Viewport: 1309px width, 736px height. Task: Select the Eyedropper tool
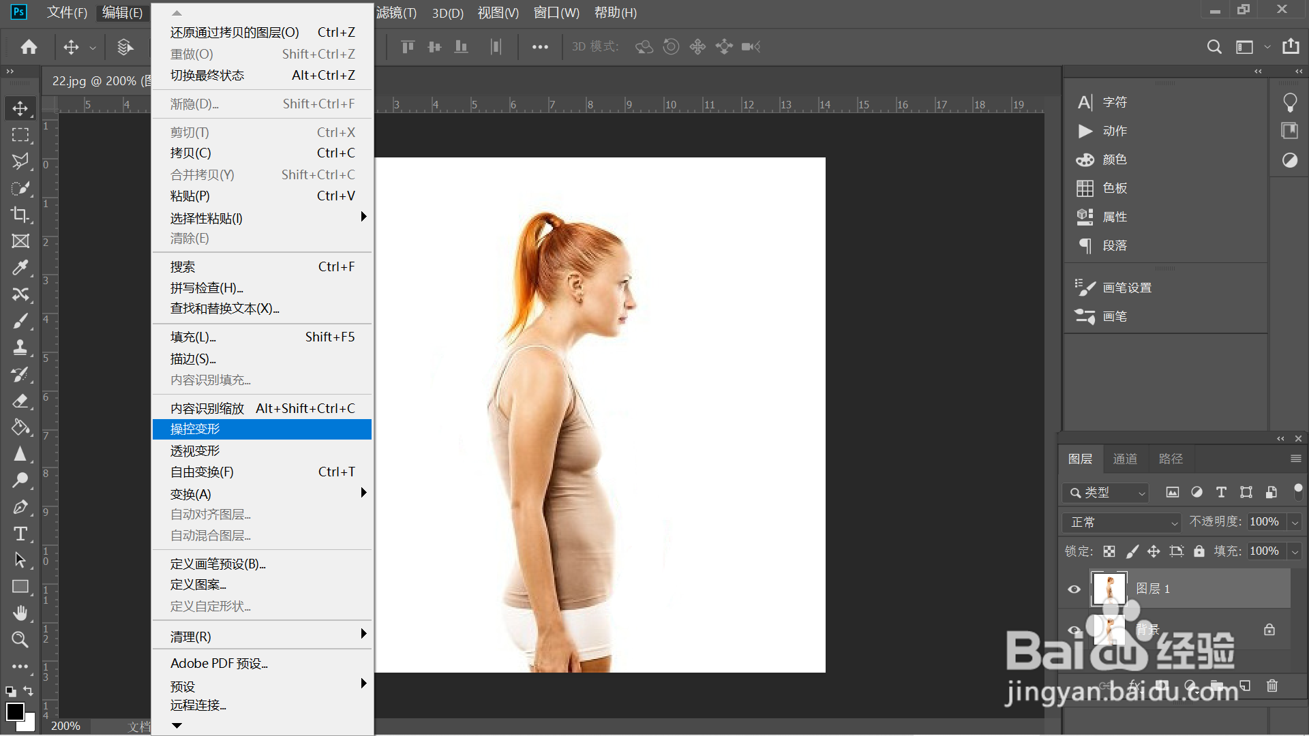click(x=20, y=268)
